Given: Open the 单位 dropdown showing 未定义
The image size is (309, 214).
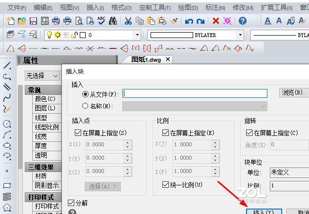Looking at the screenshot, I should tap(289, 172).
